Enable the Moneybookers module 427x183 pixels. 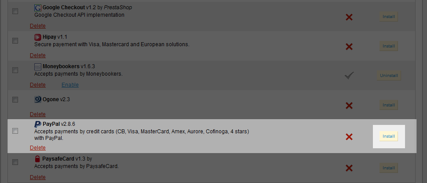pyautogui.click(x=70, y=85)
